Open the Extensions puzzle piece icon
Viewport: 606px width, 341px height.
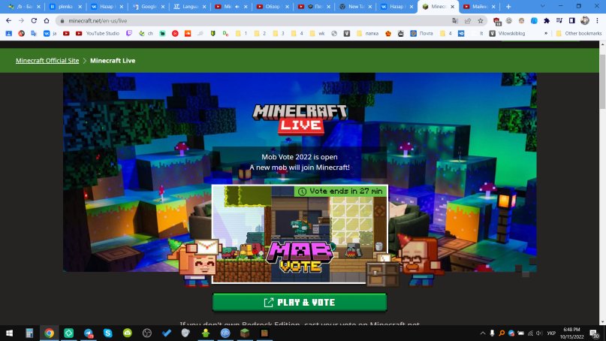545,20
